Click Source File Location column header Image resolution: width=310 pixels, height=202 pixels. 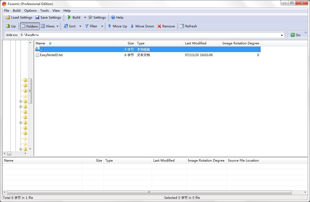pyautogui.click(x=267, y=161)
